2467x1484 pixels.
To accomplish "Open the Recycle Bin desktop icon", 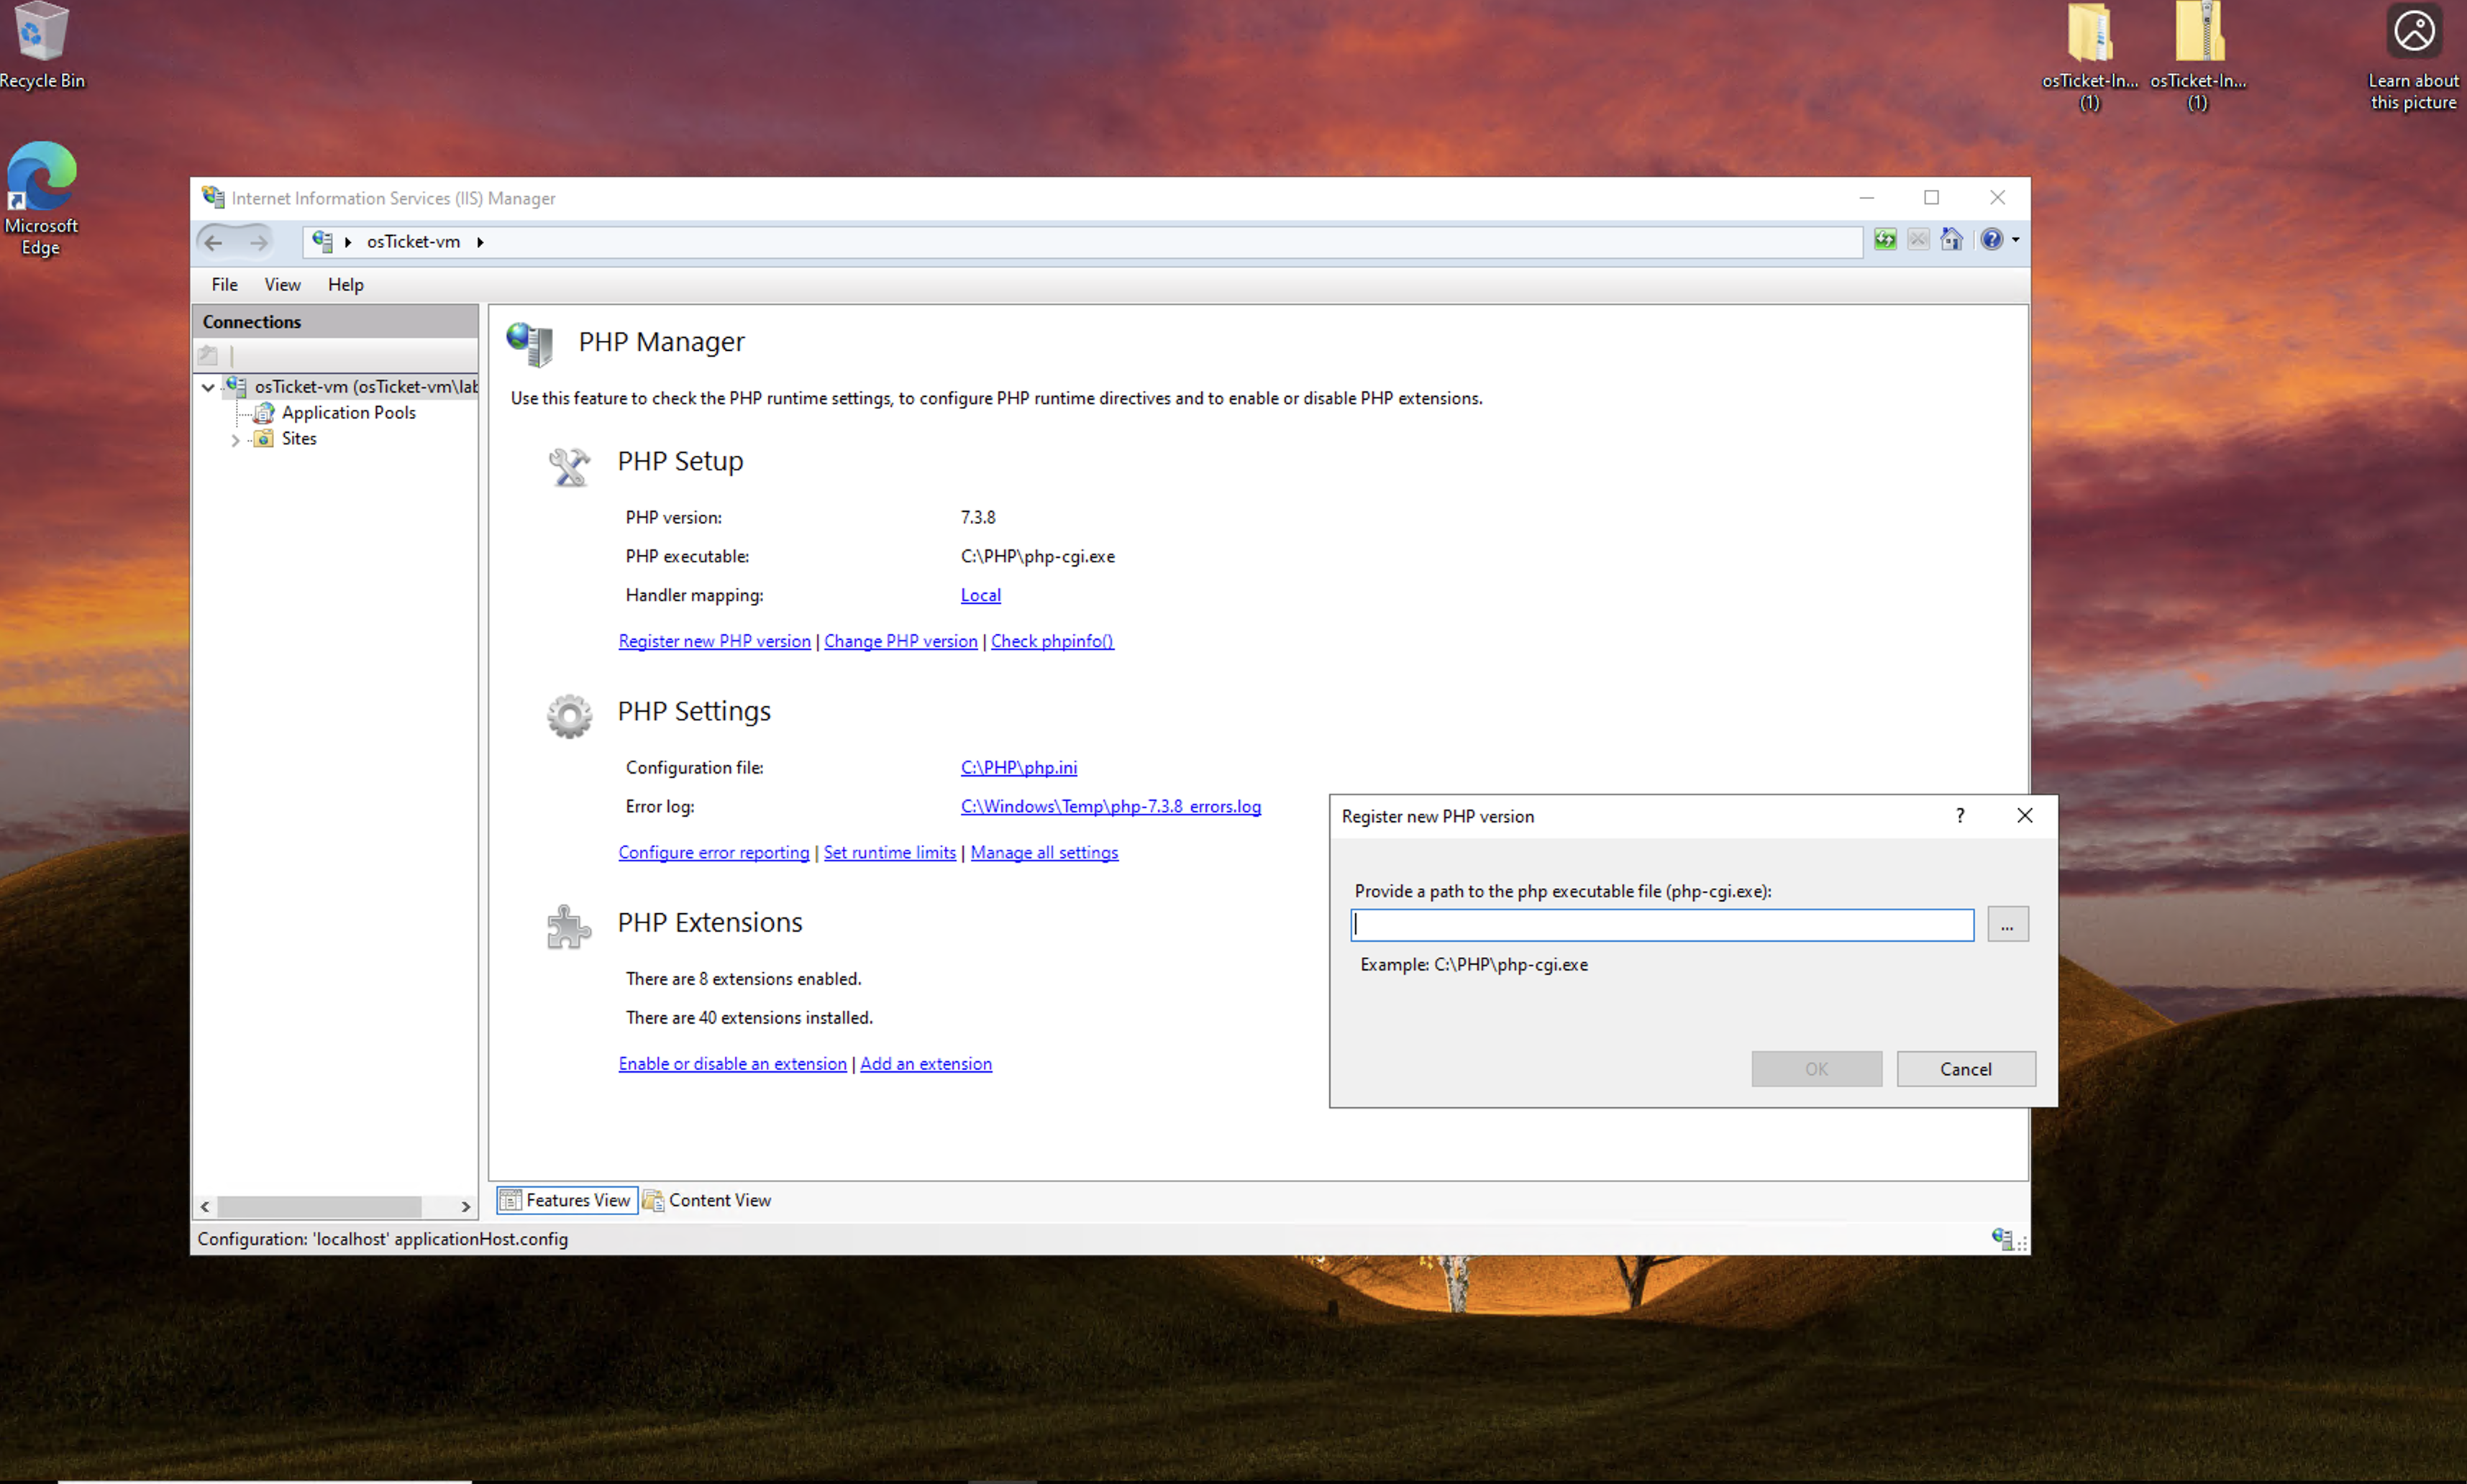I will pos(41,45).
